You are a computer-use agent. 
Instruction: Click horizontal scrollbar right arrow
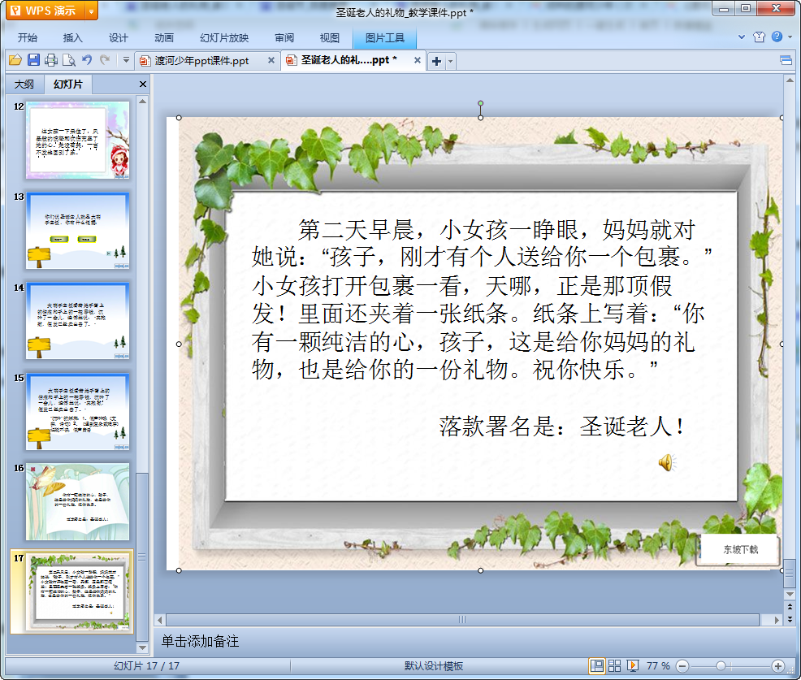tap(777, 620)
